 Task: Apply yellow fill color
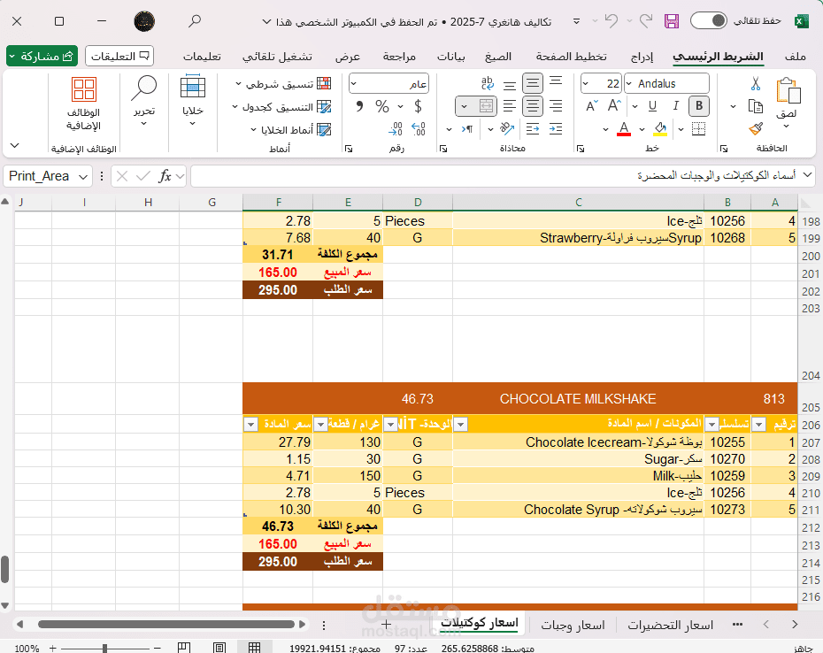coord(660,128)
